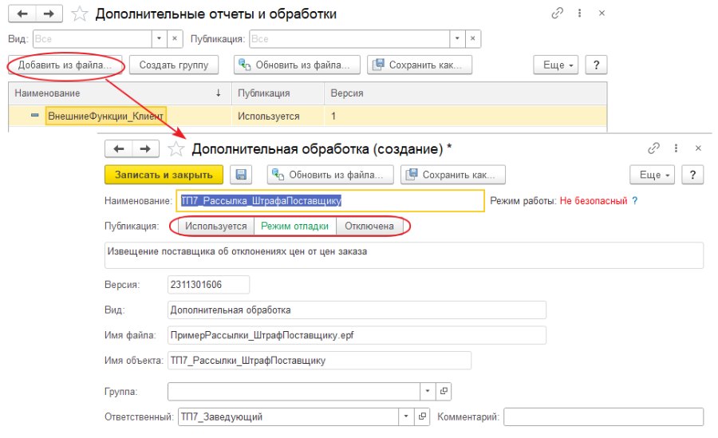Image resolution: width=718 pixels, height=438 pixels.
Task: Click the description field about Извещение поставщика
Action: click(404, 255)
